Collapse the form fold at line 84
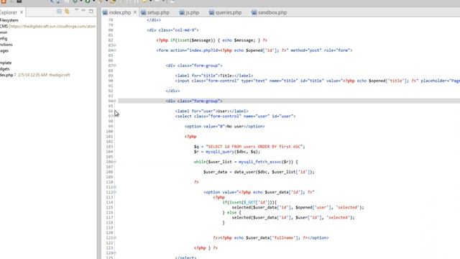460x259 pixels. 115,50
